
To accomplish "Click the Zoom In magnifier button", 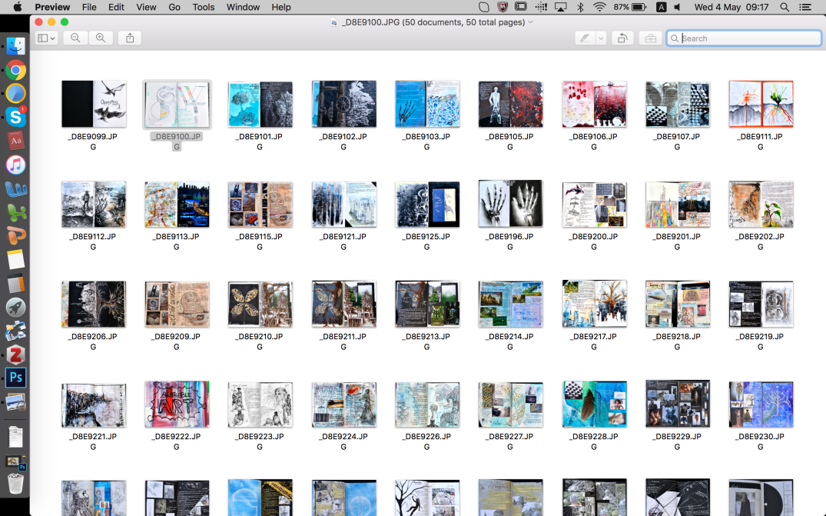I will (x=101, y=38).
